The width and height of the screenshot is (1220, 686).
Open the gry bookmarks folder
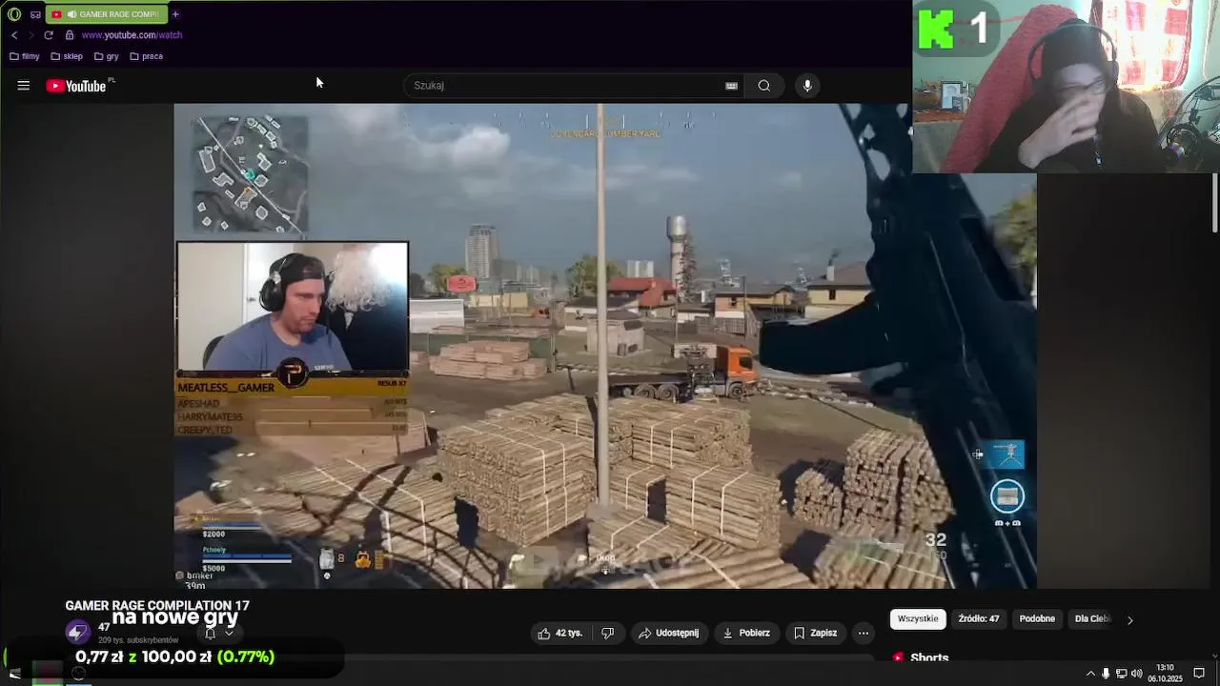(107, 56)
